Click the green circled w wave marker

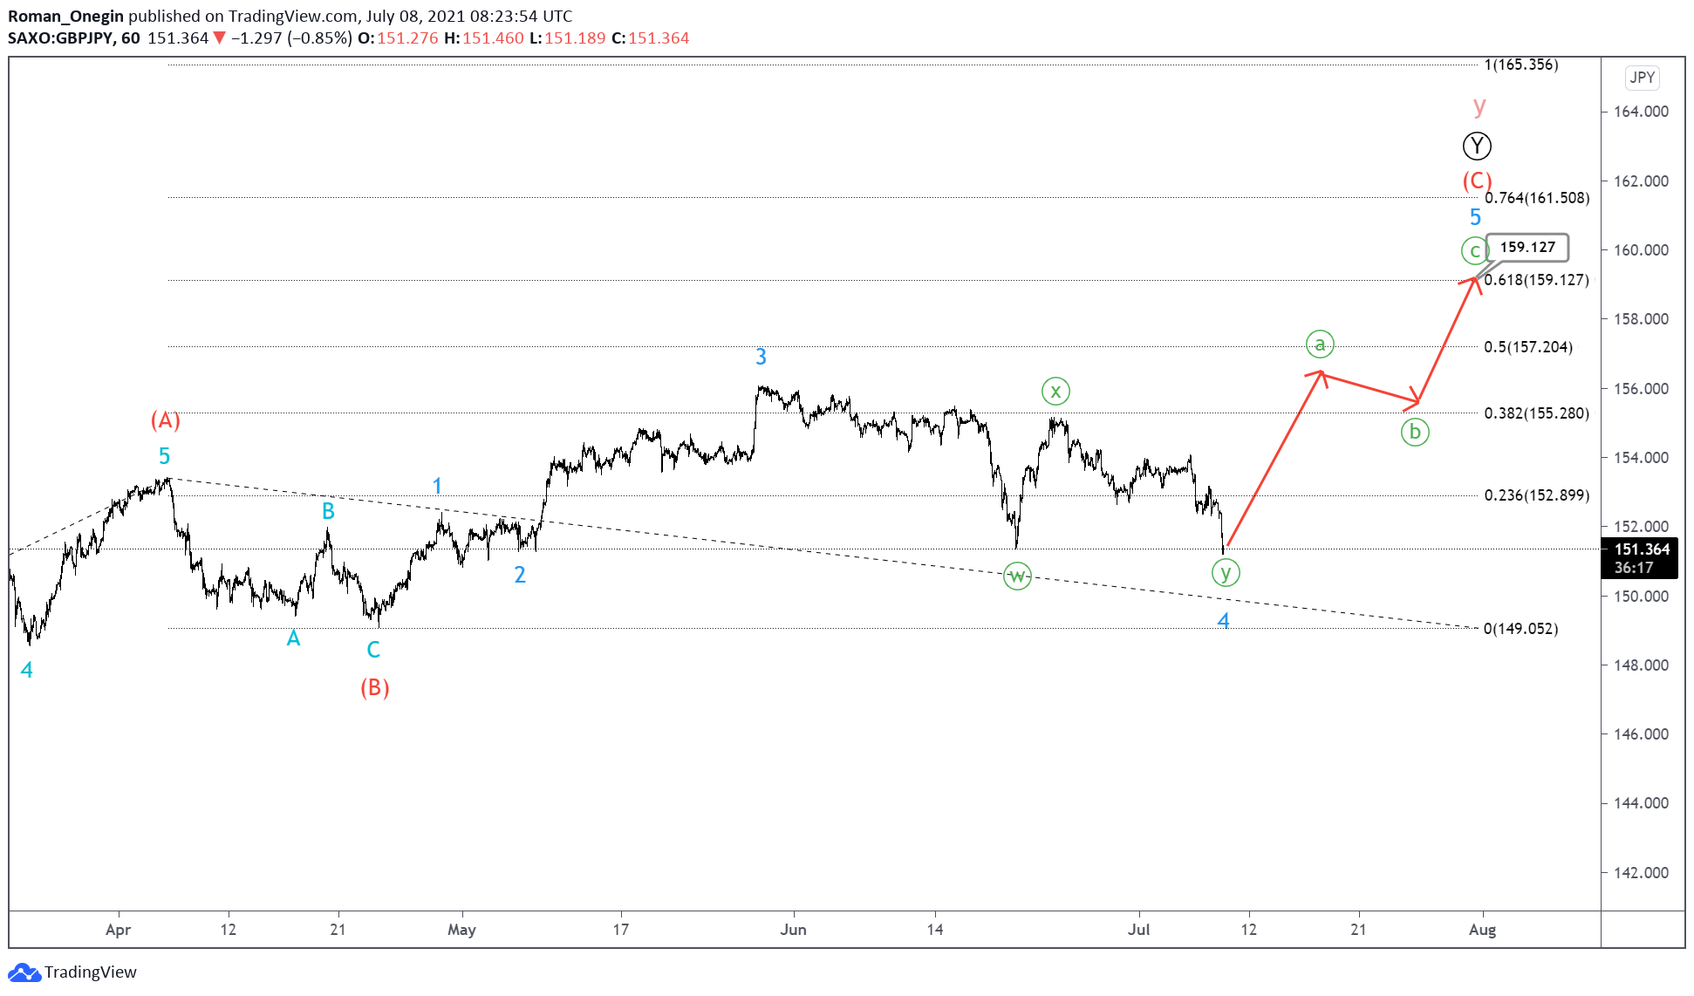[1017, 576]
